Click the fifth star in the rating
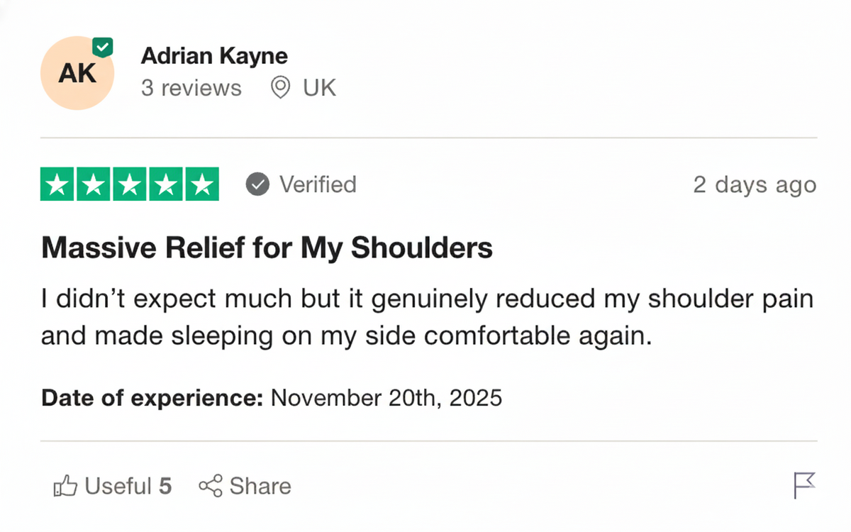Image resolution: width=851 pixels, height=532 pixels. pos(201,184)
